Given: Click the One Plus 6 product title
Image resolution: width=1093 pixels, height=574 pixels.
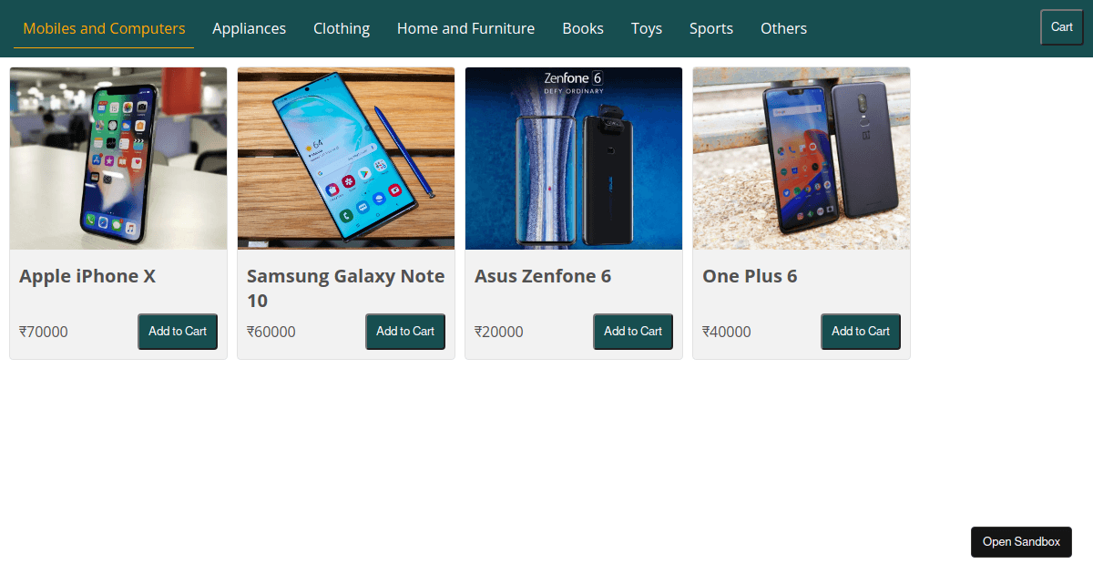Looking at the screenshot, I should pos(750,276).
